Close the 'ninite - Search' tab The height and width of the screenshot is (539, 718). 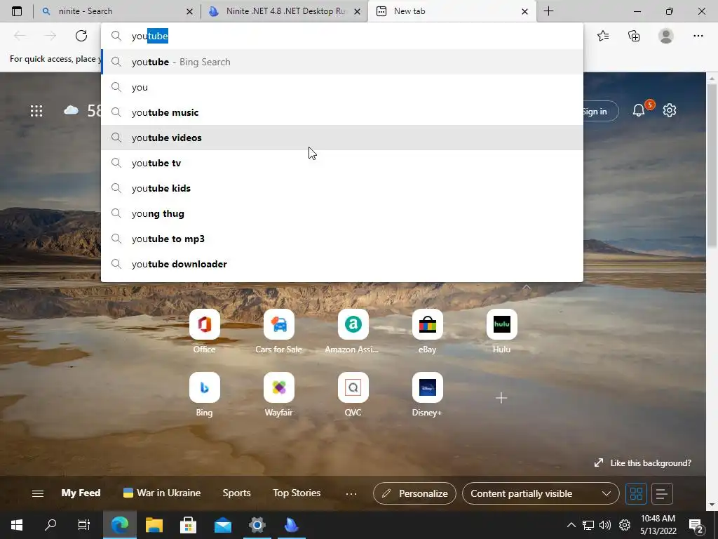tap(189, 12)
